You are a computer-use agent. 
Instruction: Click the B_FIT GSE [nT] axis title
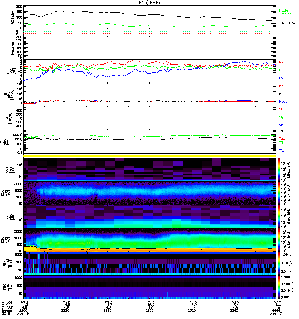click(11, 71)
